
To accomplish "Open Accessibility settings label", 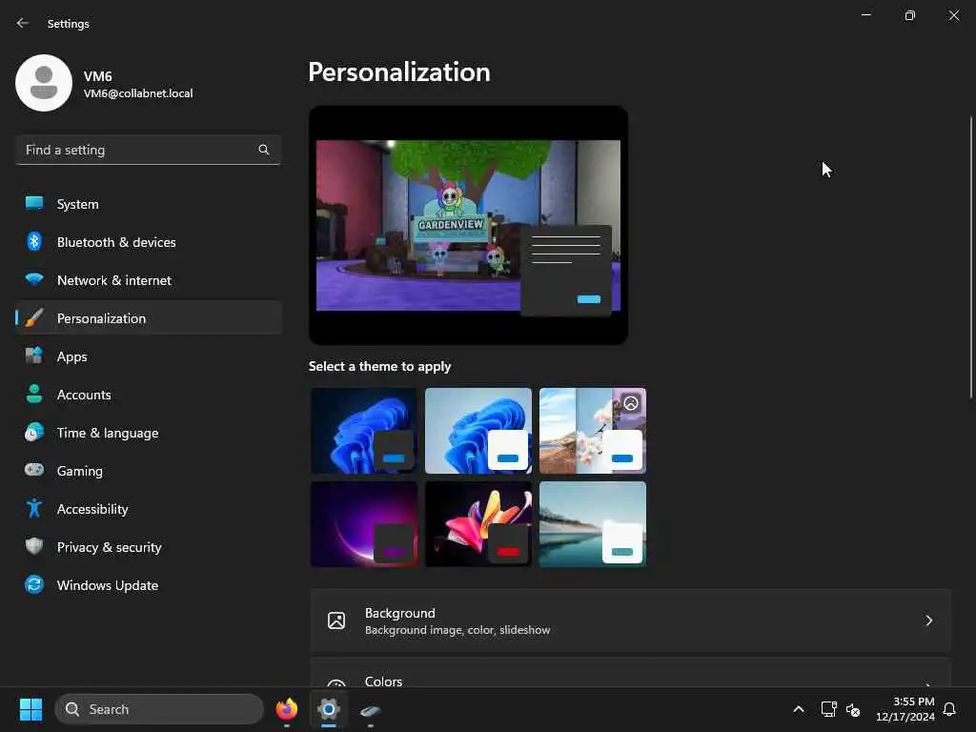I will click(x=92, y=509).
